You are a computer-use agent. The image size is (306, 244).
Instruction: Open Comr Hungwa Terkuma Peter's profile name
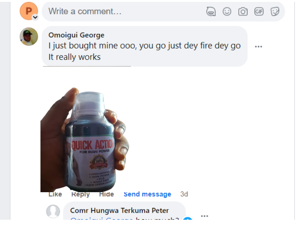120,211
